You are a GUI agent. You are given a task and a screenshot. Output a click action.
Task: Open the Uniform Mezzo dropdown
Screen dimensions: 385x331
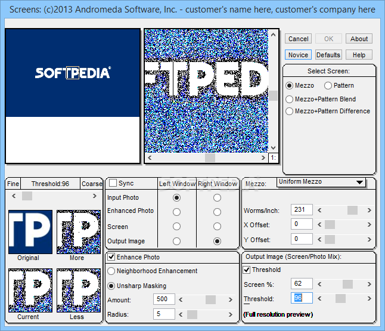(321, 182)
